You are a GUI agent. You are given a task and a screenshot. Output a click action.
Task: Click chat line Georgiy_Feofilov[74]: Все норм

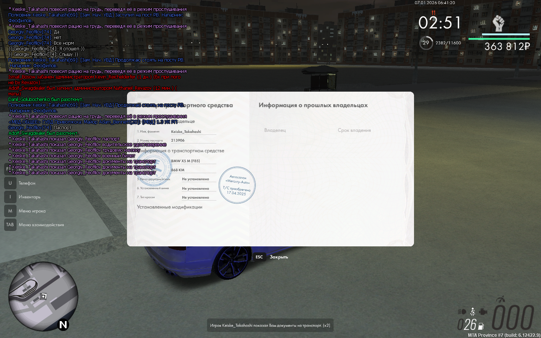(41, 43)
